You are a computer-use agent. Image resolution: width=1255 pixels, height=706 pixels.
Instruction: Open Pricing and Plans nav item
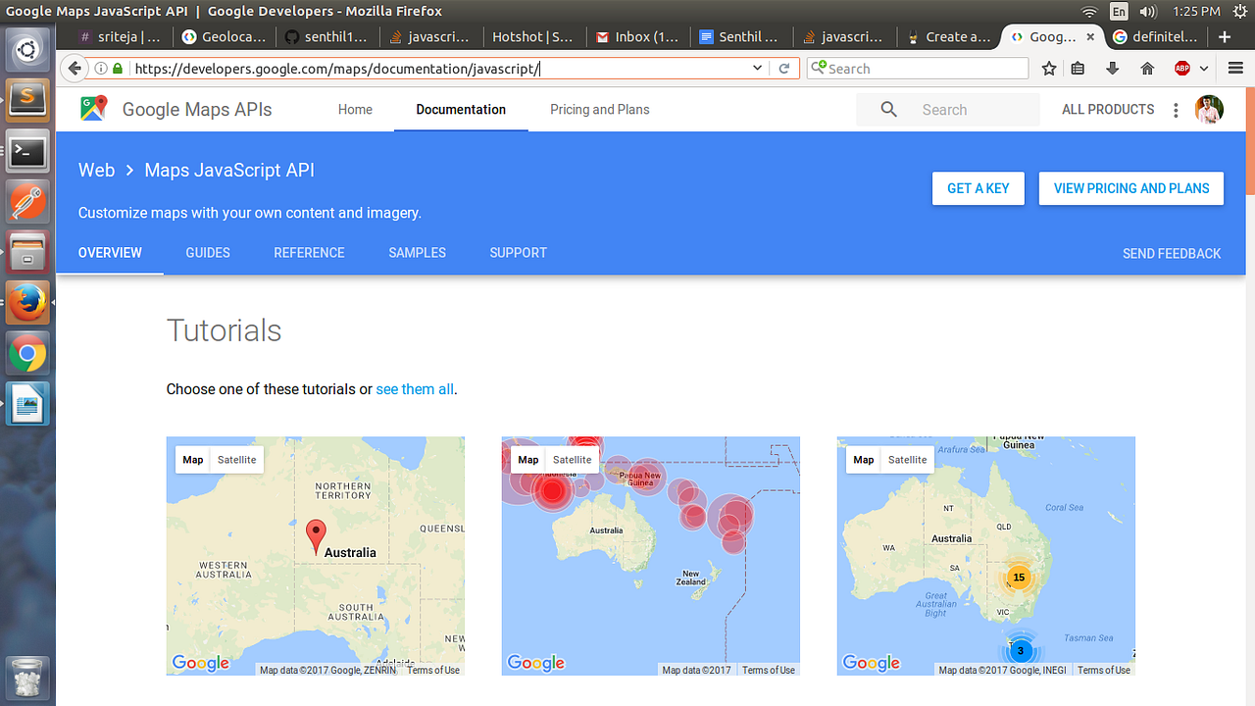600,110
